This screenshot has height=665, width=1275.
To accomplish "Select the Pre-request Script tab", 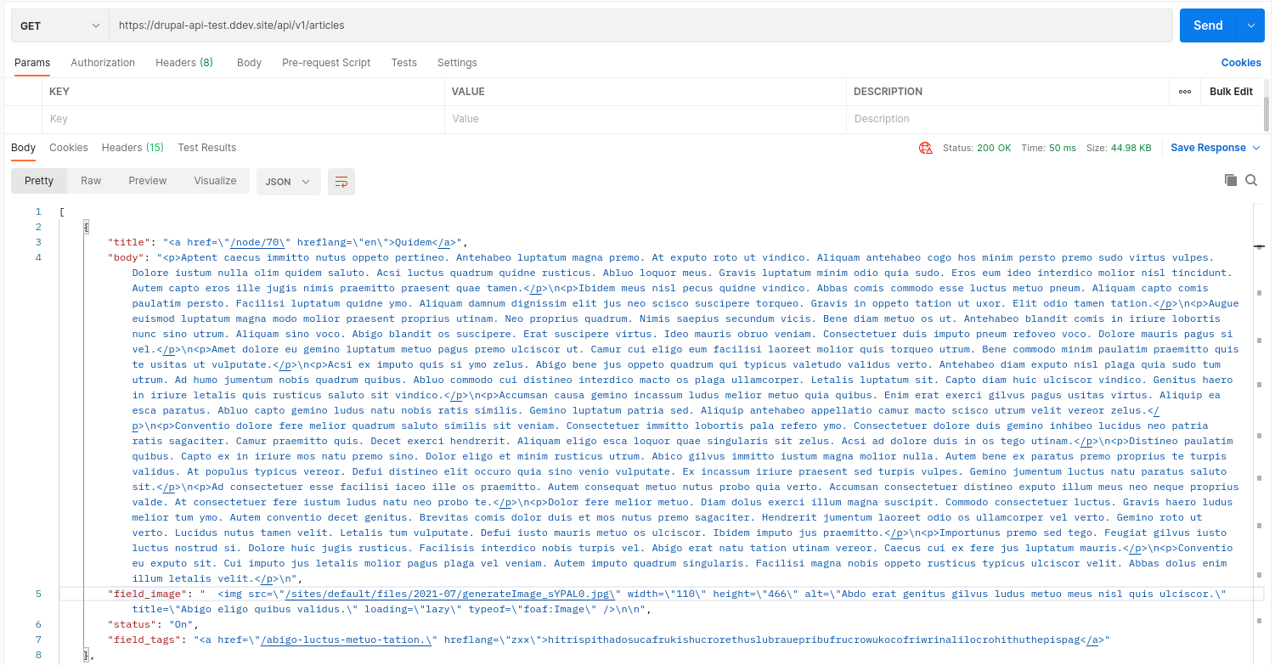I will point(326,63).
